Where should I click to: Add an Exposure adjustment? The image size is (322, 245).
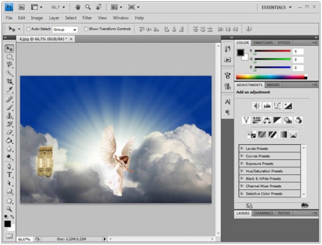pos(288,106)
